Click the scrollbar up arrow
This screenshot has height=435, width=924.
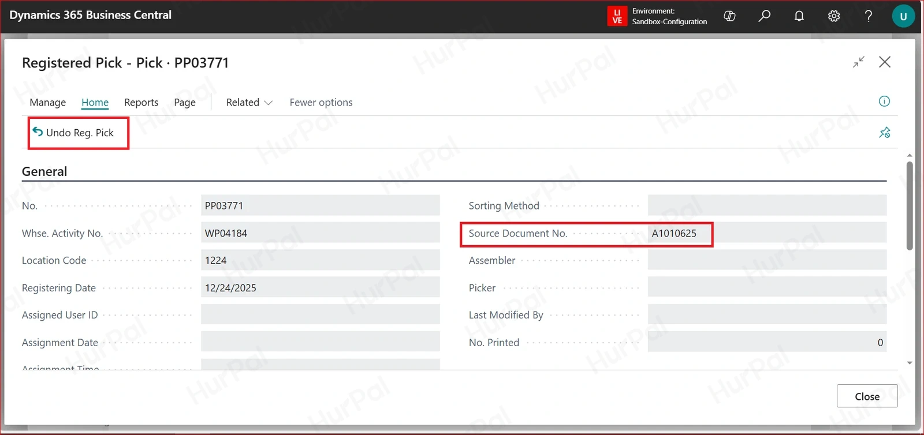(x=910, y=155)
